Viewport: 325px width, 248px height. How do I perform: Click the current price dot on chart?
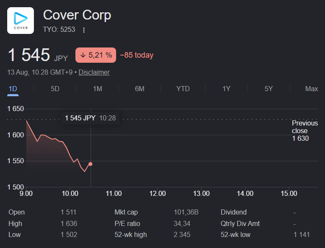tap(90, 164)
